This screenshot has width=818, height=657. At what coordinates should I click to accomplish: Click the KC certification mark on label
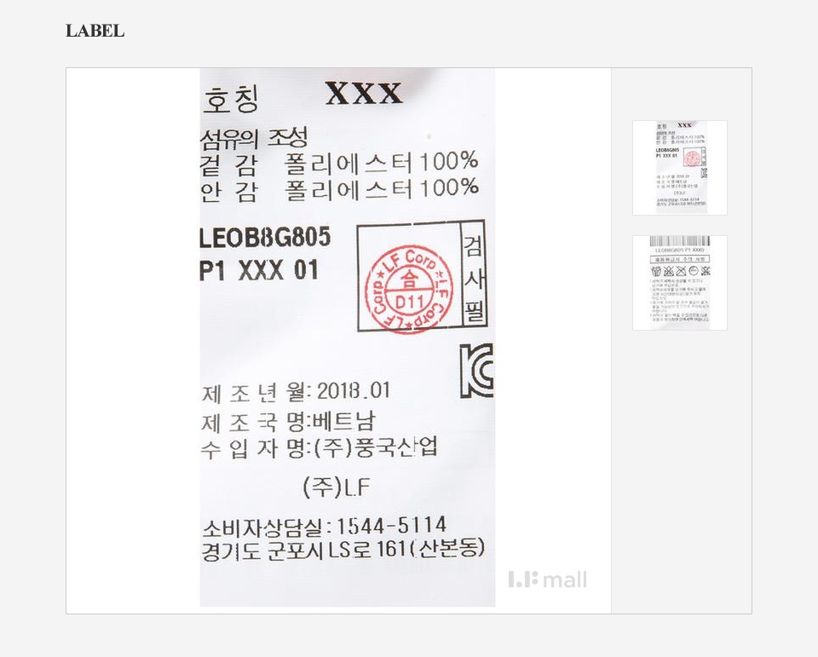click(x=477, y=371)
